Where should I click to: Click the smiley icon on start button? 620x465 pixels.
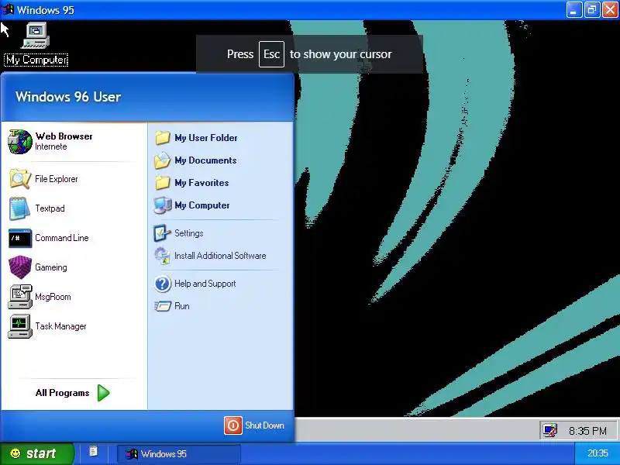(15, 453)
